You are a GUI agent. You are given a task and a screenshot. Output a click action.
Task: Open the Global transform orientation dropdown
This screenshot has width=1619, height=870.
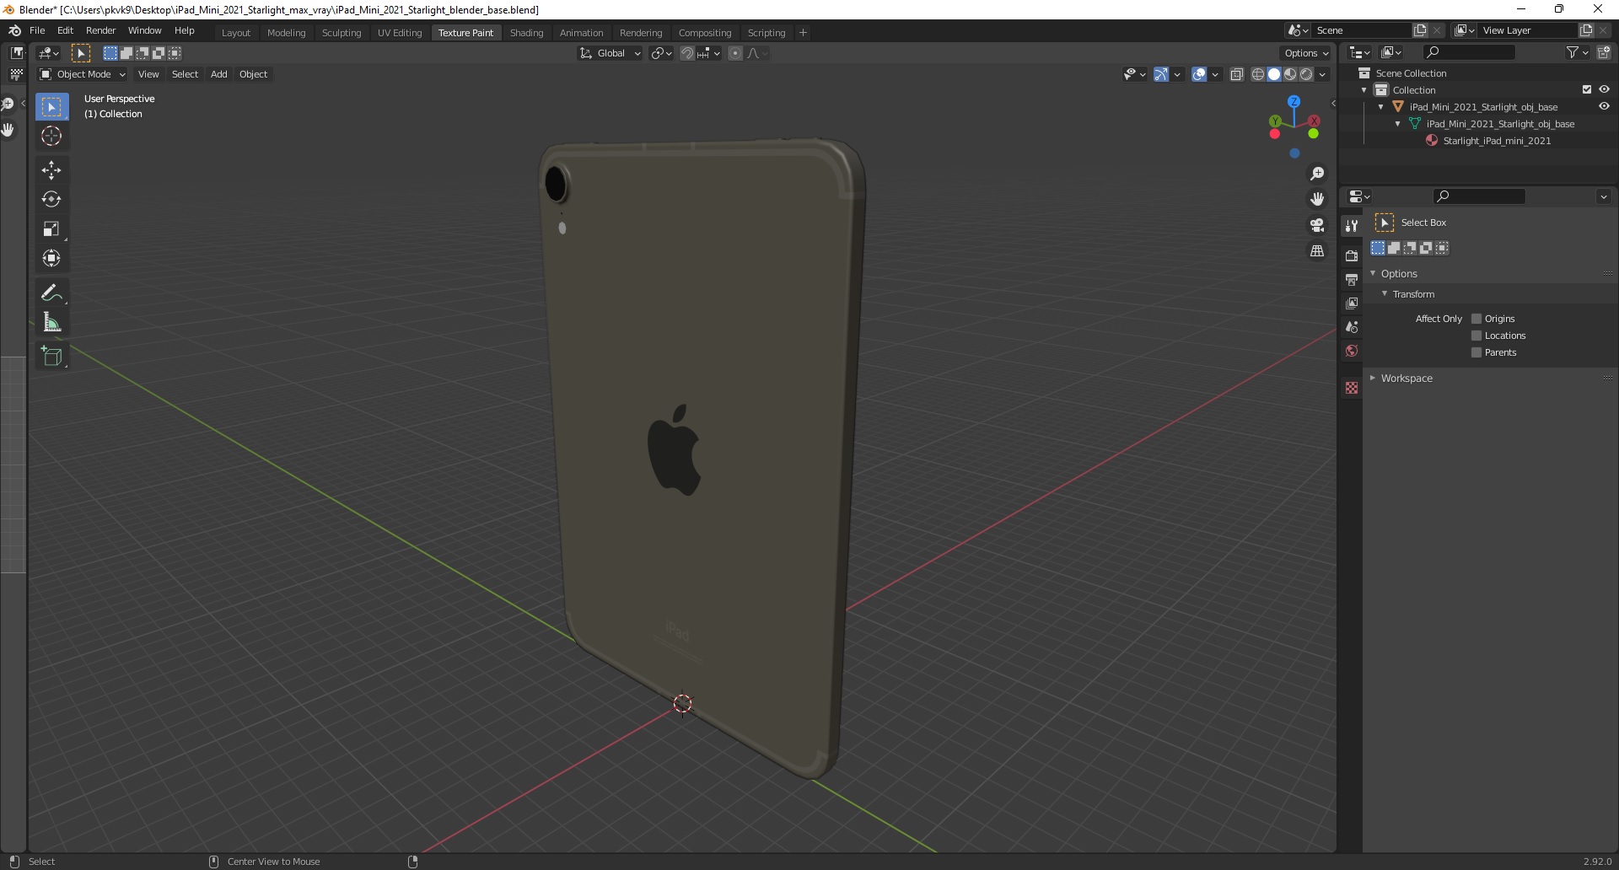(x=610, y=53)
